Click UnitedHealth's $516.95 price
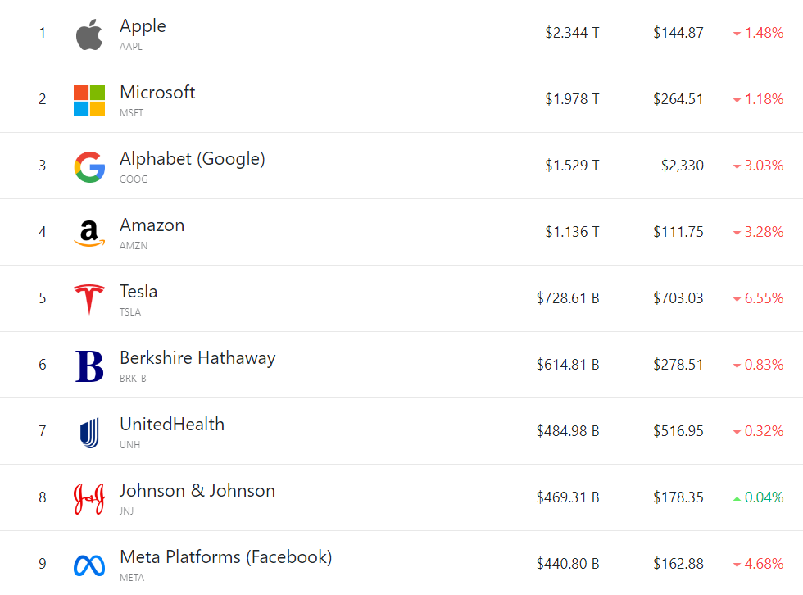Image resolution: width=803 pixels, height=595 pixels. 678,431
